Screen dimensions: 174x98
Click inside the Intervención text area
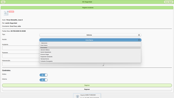[53, 64]
